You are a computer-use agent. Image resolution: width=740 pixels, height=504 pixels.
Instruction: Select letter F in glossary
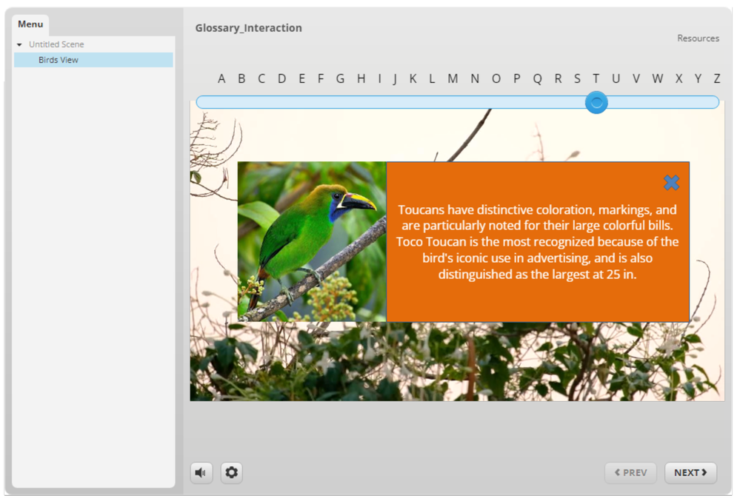(x=321, y=78)
